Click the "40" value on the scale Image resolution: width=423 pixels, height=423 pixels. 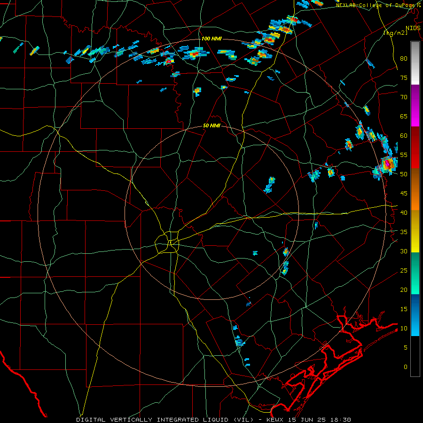click(x=404, y=213)
